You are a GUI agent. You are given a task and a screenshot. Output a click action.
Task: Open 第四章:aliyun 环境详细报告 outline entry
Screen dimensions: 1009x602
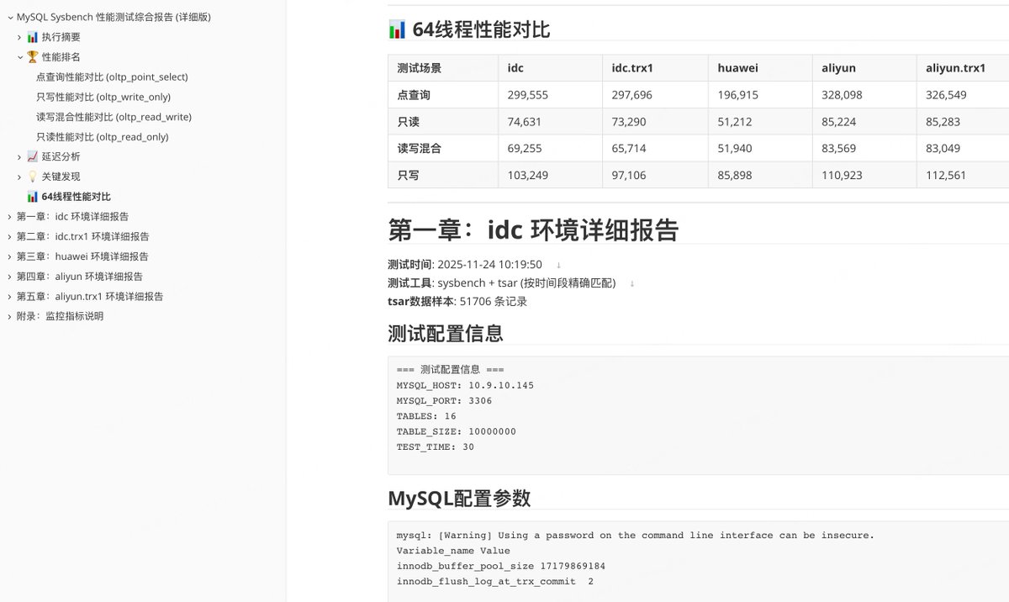point(80,277)
